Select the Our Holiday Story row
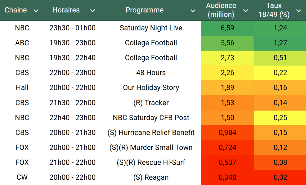306x185 pixels. click(x=151, y=88)
